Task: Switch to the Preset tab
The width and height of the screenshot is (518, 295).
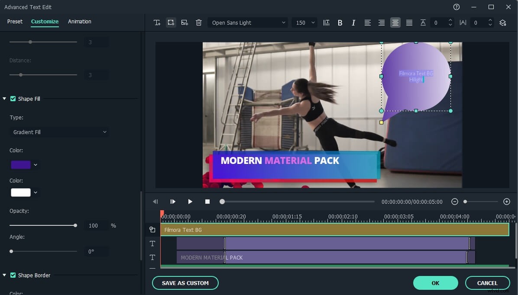Action: [15, 21]
